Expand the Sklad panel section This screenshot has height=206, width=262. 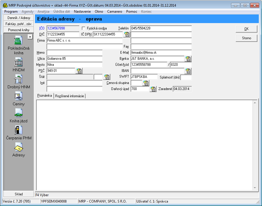click(18, 194)
